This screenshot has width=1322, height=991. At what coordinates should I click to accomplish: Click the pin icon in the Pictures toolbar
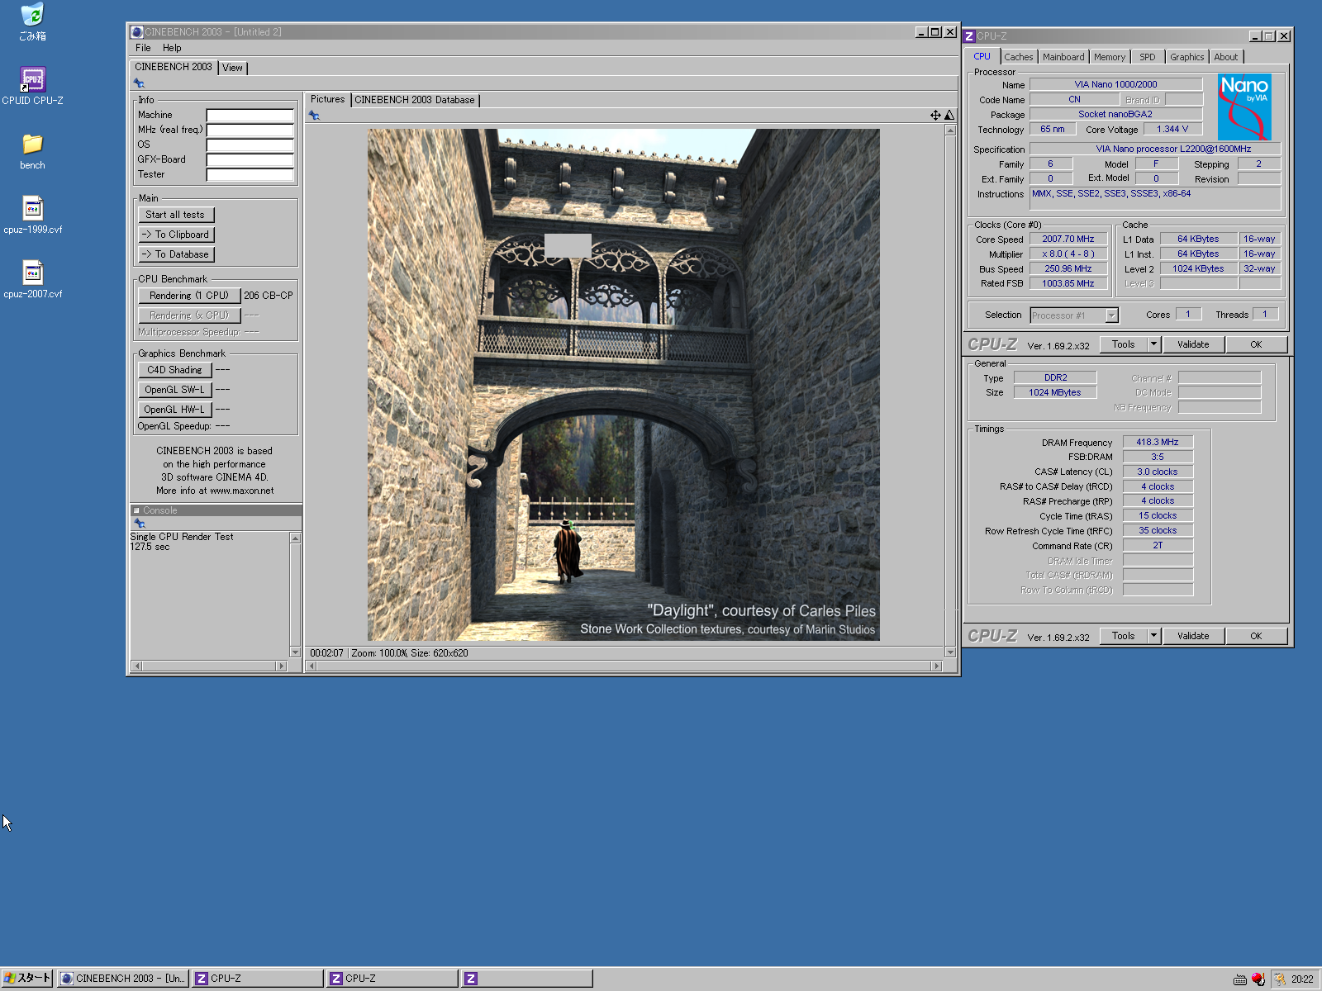tap(314, 116)
